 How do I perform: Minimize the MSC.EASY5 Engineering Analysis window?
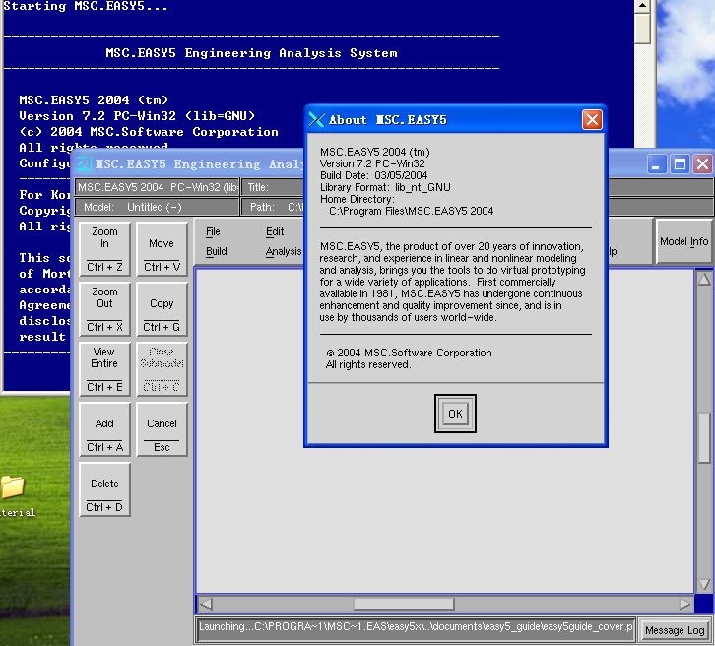coord(656,164)
